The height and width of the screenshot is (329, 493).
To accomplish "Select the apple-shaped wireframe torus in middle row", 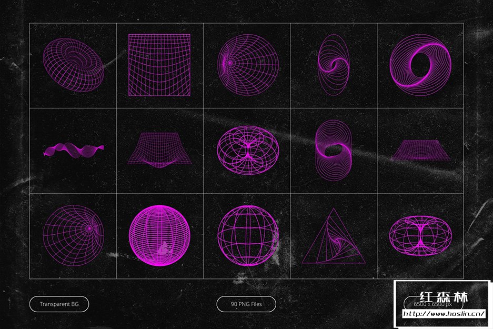I will click(x=248, y=151).
